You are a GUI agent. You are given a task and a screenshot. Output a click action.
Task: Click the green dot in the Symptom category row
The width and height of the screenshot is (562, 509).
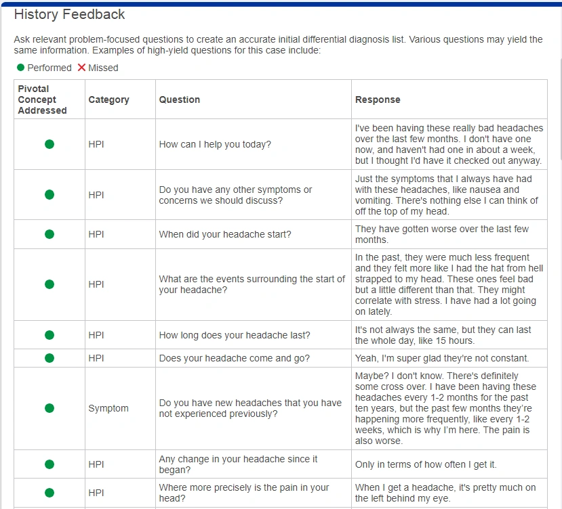click(49, 408)
